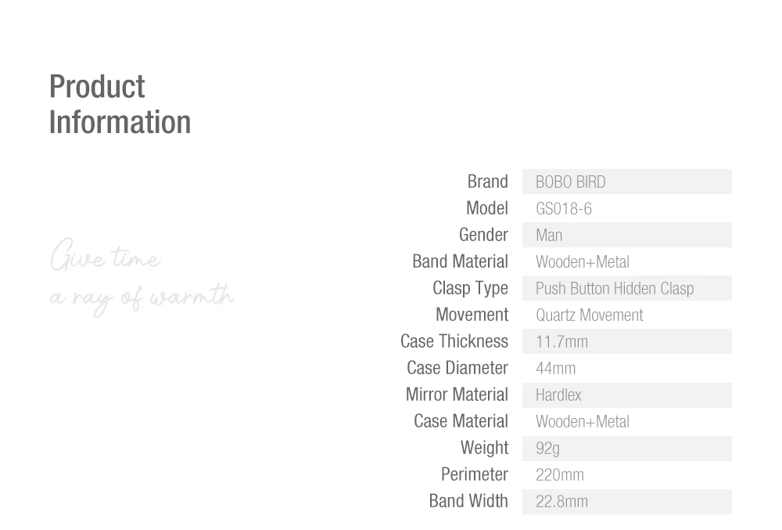Select the Hardlex mirror material value
The image size is (782, 530).
558,395
